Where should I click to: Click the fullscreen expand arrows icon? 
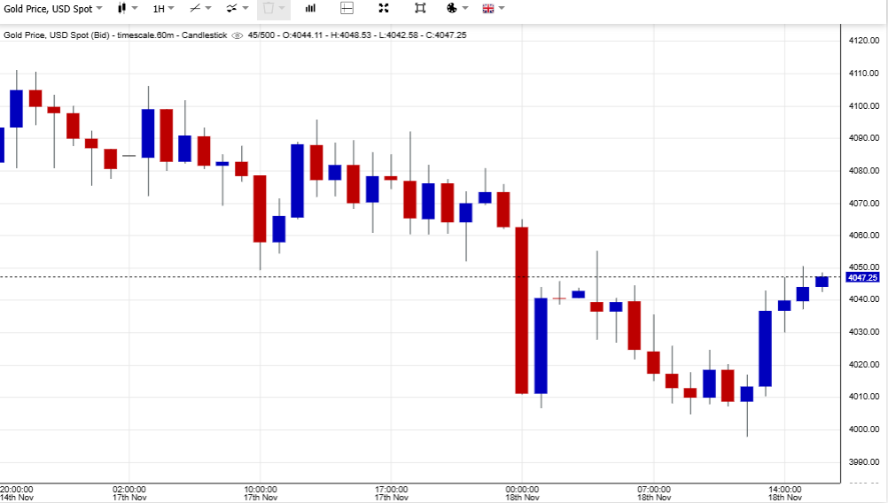[x=384, y=9]
